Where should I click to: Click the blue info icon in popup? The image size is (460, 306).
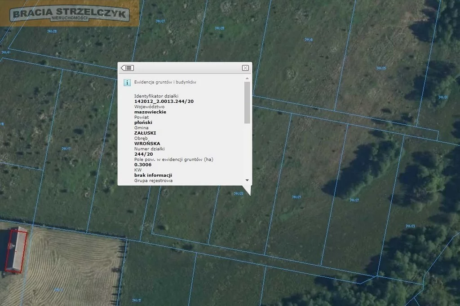pos(127,82)
